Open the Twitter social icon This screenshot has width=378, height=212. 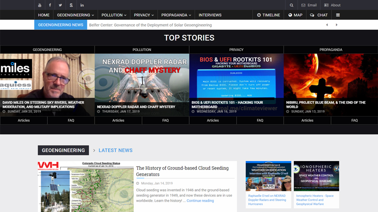pos(60,5)
